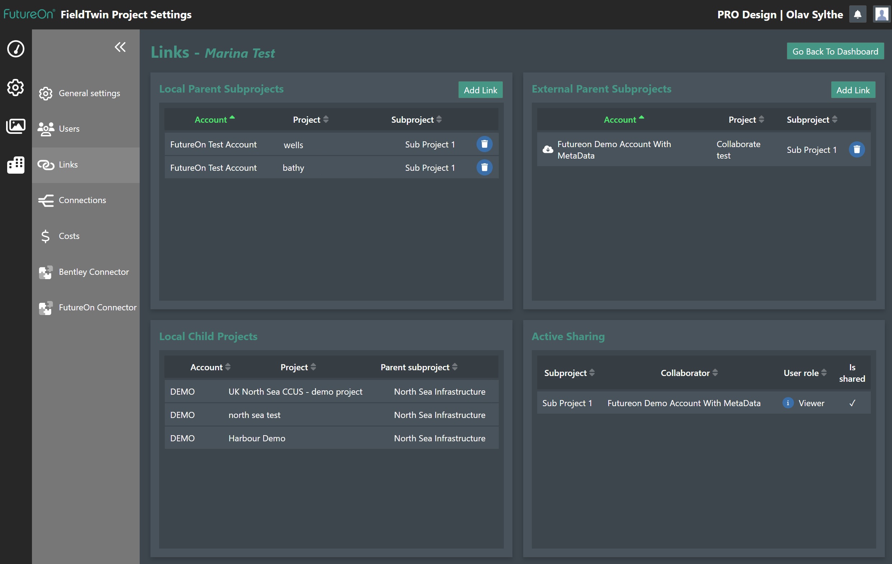Click Go Back To Dashboard button
Screen dimensions: 892x564
pyautogui.click(x=835, y=51)
